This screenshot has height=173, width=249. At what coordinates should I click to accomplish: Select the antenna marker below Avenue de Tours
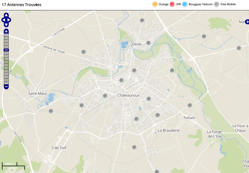[x=84, y=52]
